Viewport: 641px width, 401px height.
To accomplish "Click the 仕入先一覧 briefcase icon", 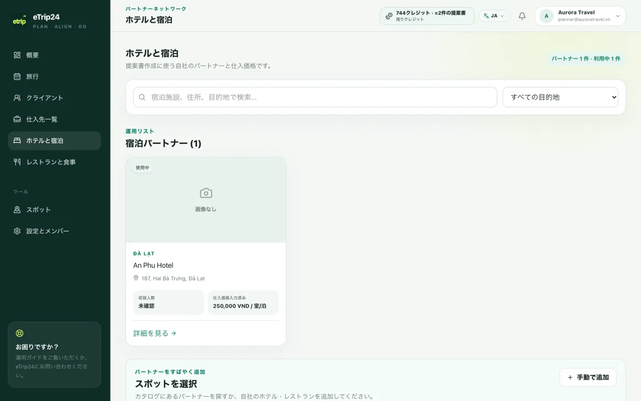I will click(17, 119).
